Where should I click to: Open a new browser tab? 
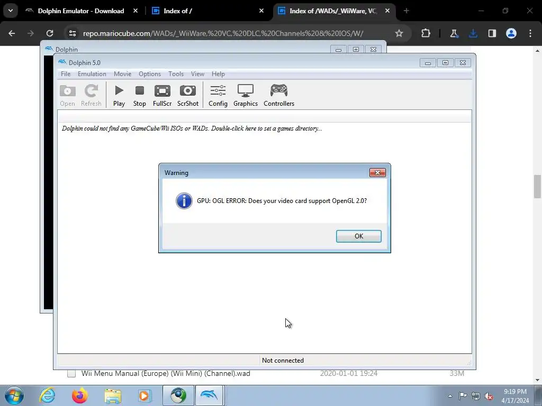click(406, 11)
